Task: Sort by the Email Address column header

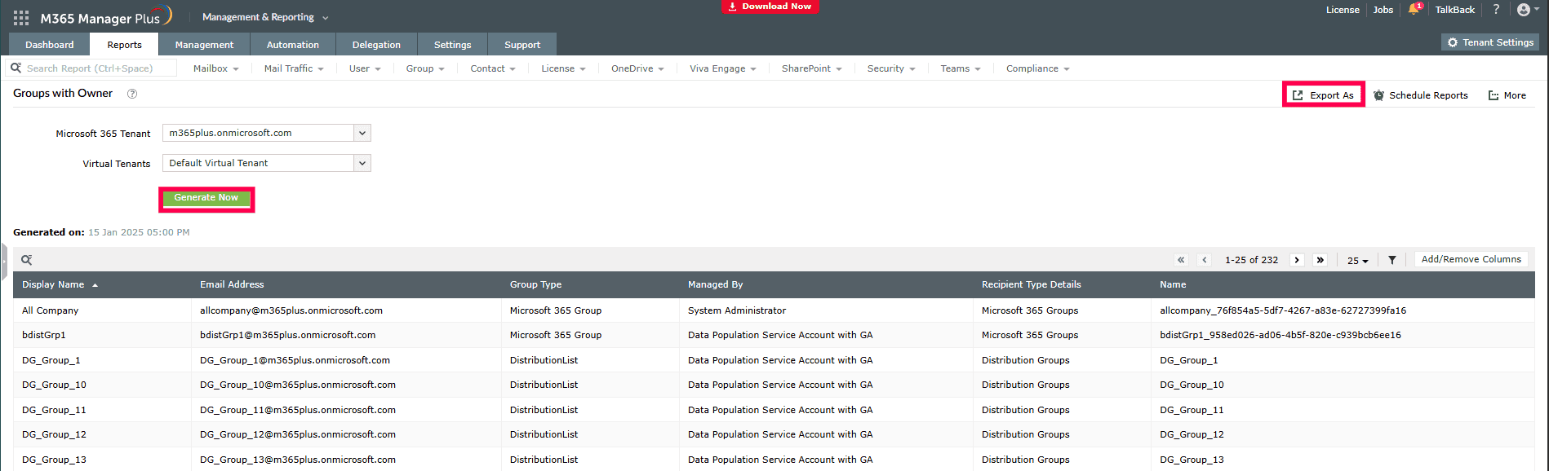Action: tap(232, 284)
